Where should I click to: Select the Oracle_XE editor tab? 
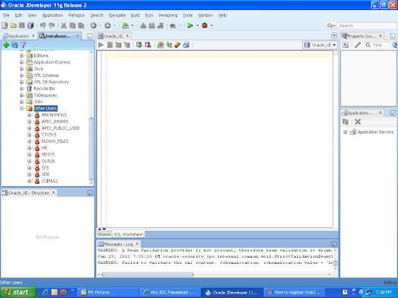tap(113, 36)
